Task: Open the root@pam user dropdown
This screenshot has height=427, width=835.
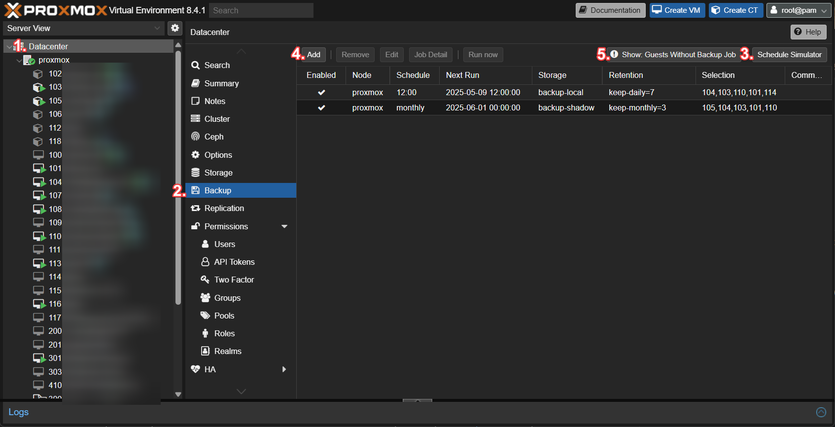Action: coord(799,10)
